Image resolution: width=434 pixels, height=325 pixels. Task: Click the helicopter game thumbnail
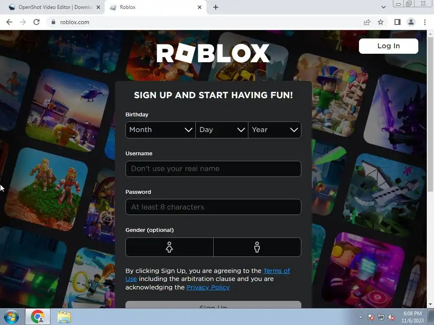(x=68, y=110)
